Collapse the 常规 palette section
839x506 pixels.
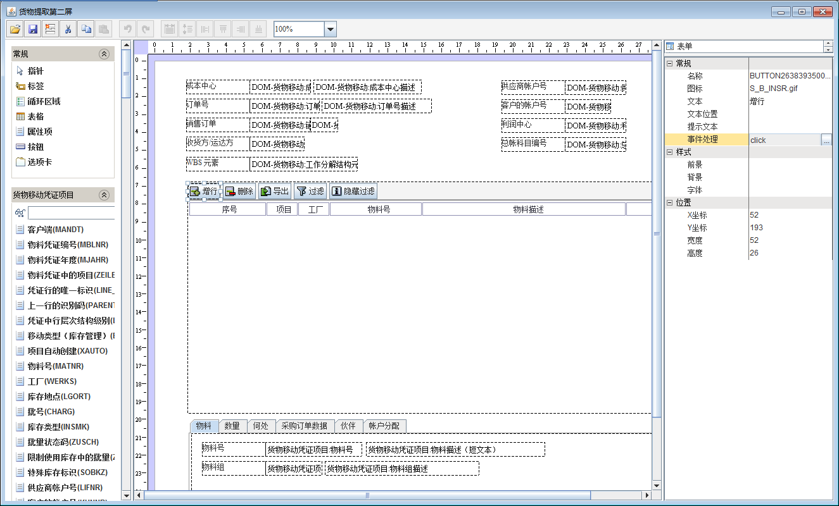[x=104, y=54]
